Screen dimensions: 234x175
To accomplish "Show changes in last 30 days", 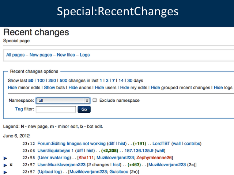I will point(130,81).
